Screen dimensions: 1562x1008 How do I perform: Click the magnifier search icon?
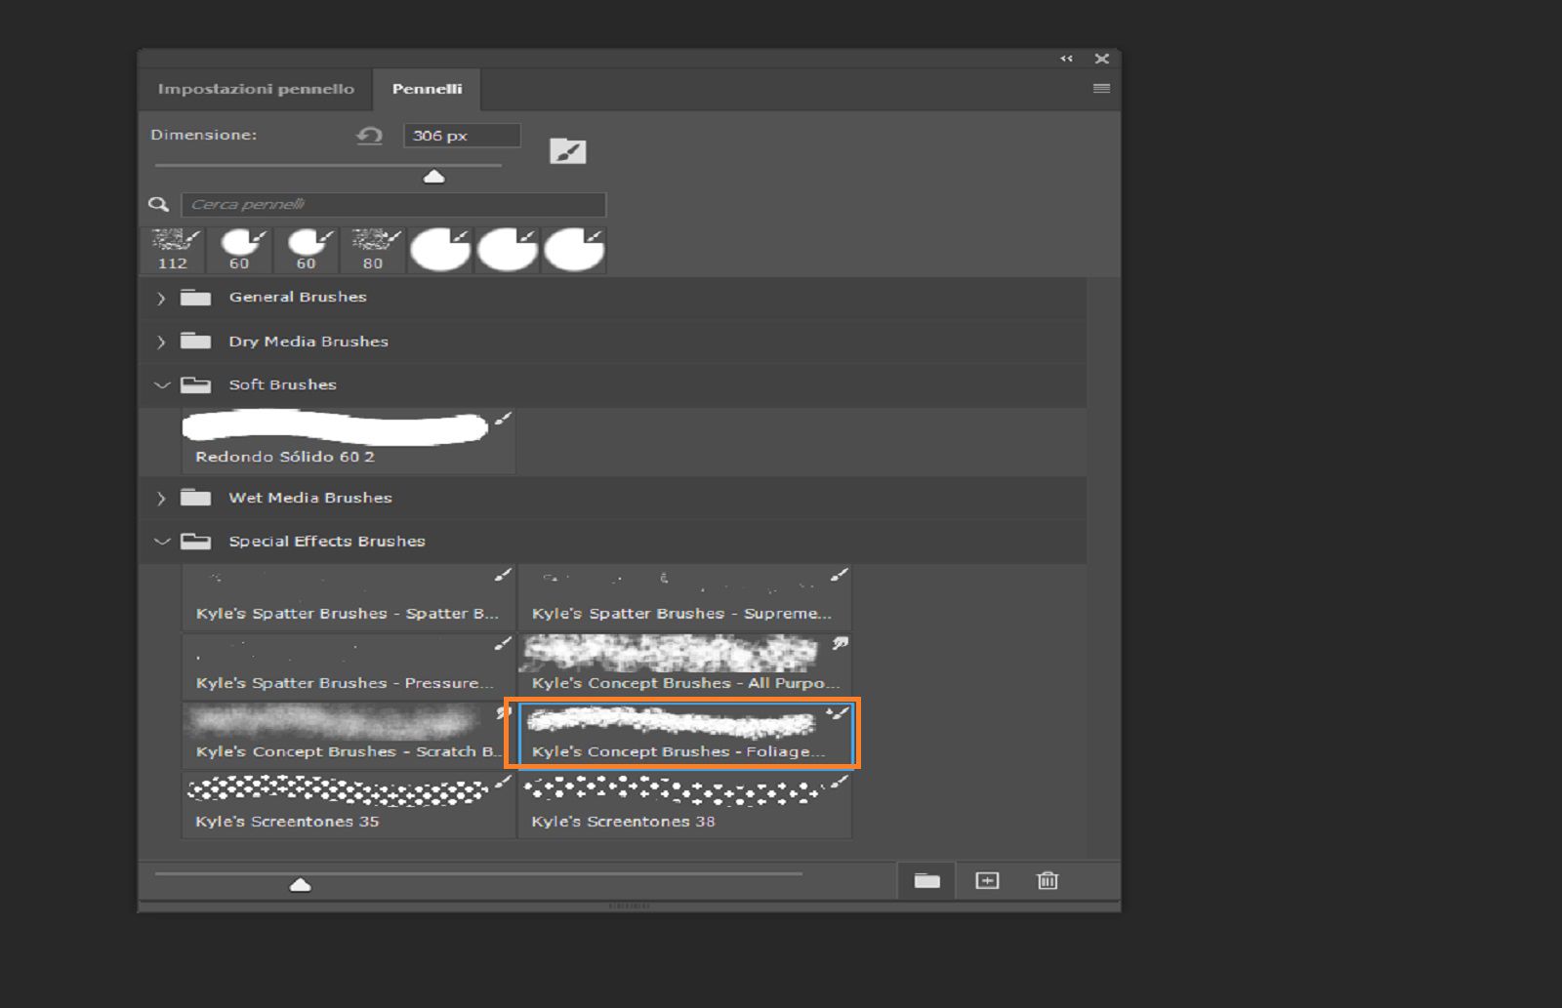158,204
